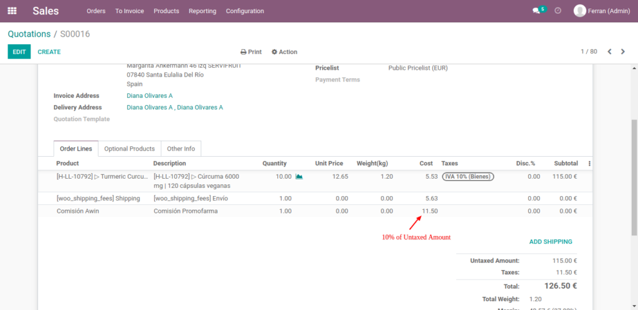
Task: Click the 115.00 € untaxed amount value
Action: coord(564,261)
